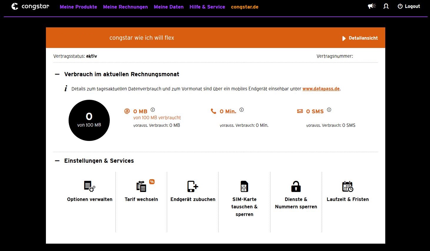430x251 pixels.
Task: Click the headset support icon in header
Action: pyautogui.click(x=386, y=6)
